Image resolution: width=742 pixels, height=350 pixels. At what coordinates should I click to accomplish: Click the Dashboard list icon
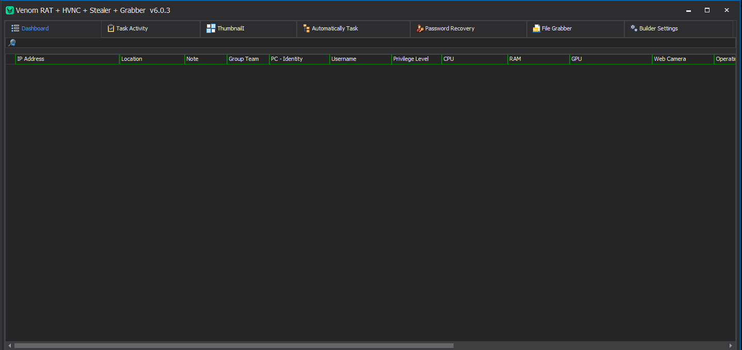pos(15,28)
